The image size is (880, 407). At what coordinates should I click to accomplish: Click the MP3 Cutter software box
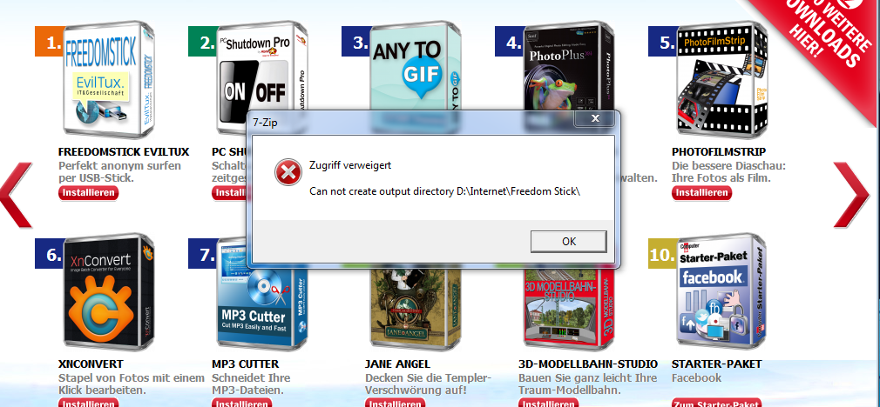point(261,308)
